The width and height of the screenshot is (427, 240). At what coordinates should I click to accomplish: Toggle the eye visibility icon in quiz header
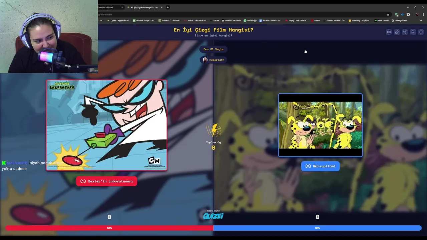389,32
